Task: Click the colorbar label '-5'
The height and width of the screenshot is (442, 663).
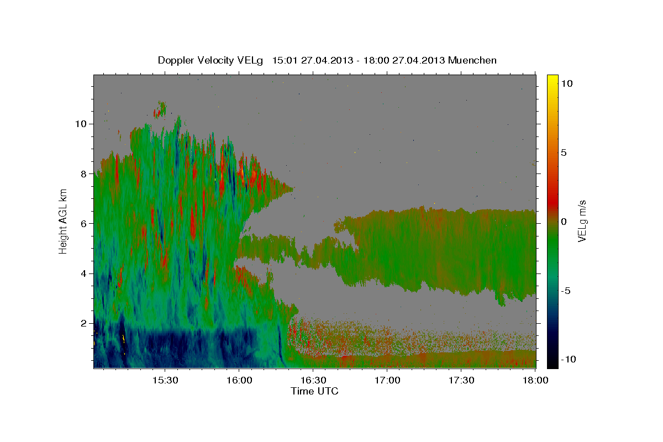Action: (x=565, y=291)
